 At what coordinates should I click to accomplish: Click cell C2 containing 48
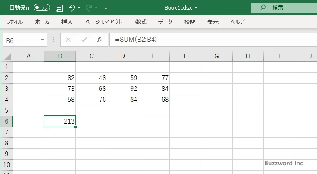91,78
